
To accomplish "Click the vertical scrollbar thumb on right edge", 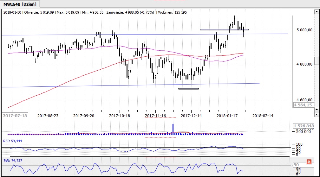I will pyautogui.click(x=317, y=61).
